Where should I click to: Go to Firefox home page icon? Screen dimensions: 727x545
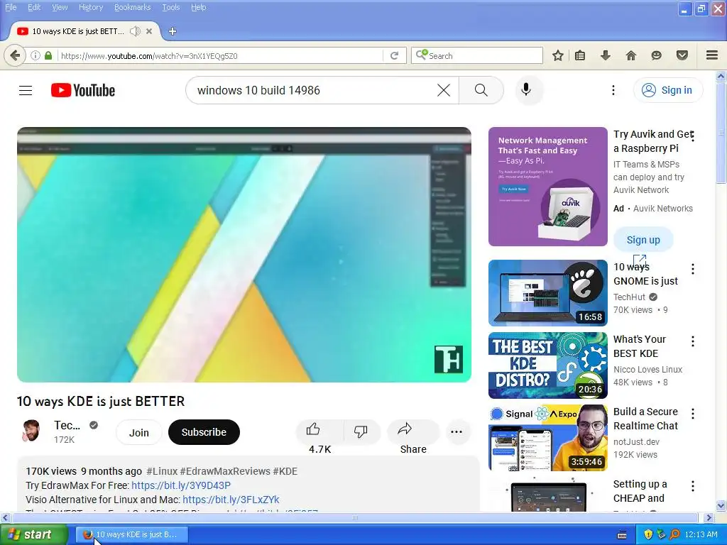coord(630,55)
